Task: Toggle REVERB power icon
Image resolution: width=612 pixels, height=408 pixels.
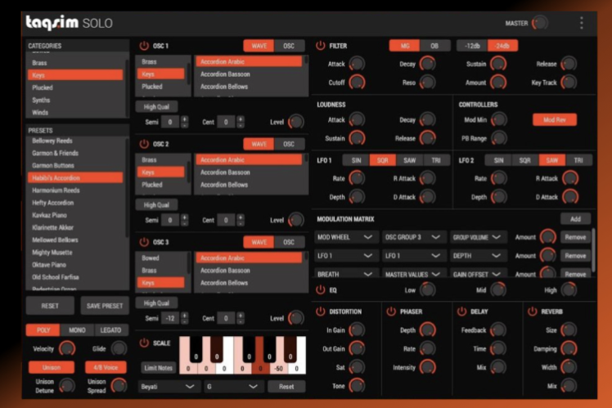Action: 533,312
